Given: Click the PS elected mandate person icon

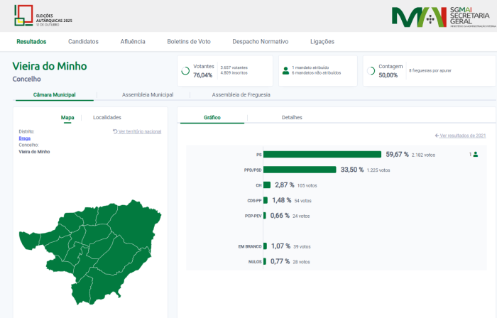Looking at the screenshot, I should [476, 154].
